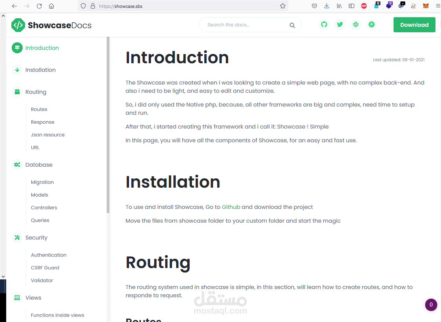441x322 pixels.
Task: Open the Json resource page
Action: pyautogui.click(x=47, y=134)
